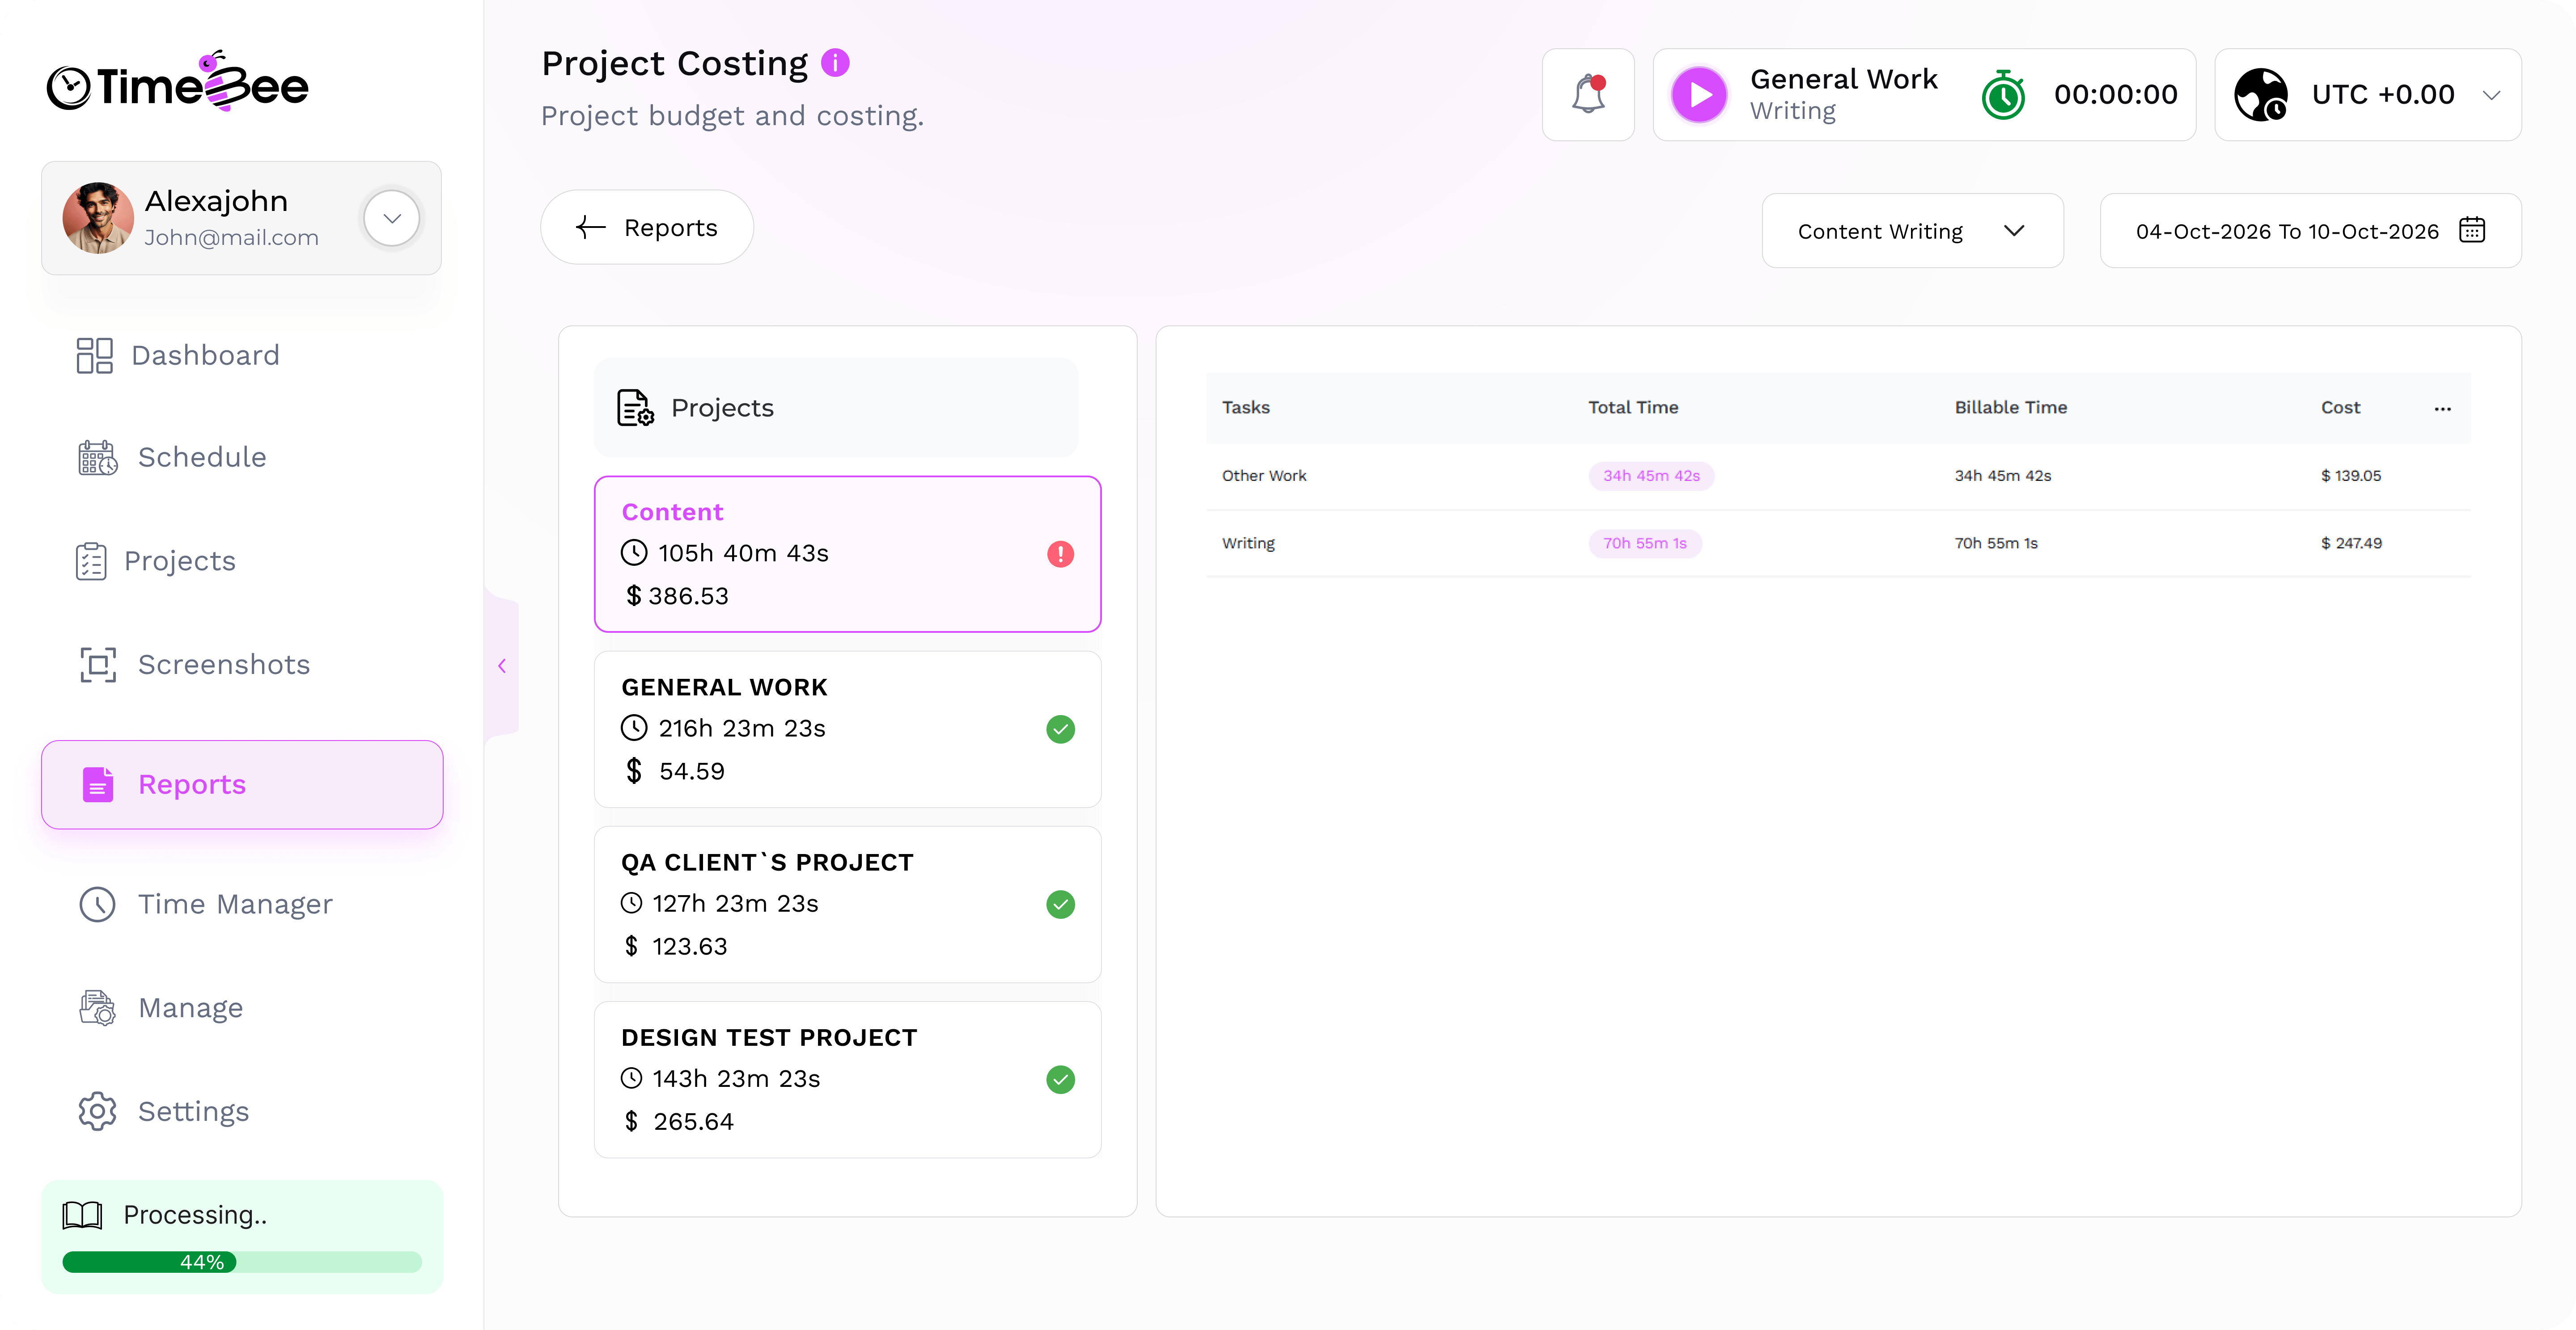Screen dimensions: 2576x1330
Task: Click the Other Work task row
Action: click(1838, 477)
